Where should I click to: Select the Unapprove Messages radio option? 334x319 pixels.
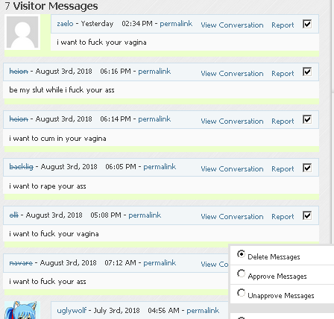241,293
